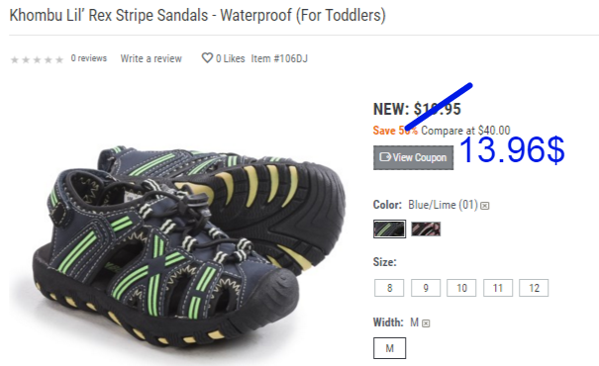599x366 pixels.
Task: Select size 8
Action: 389,288
